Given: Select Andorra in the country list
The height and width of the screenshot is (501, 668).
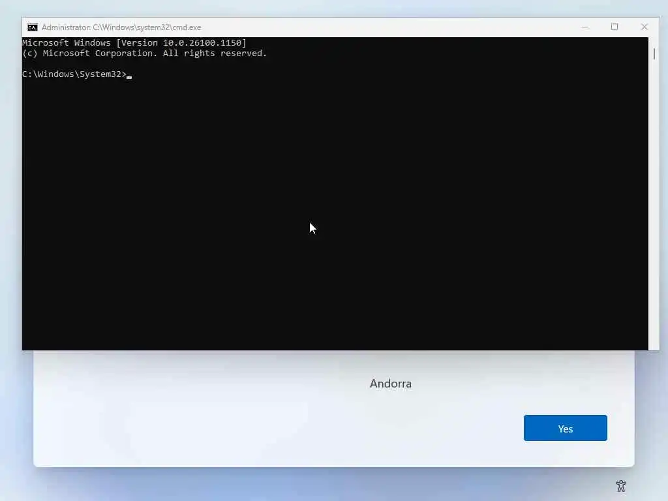Looking at the screenshot, I should click(391, 384).
